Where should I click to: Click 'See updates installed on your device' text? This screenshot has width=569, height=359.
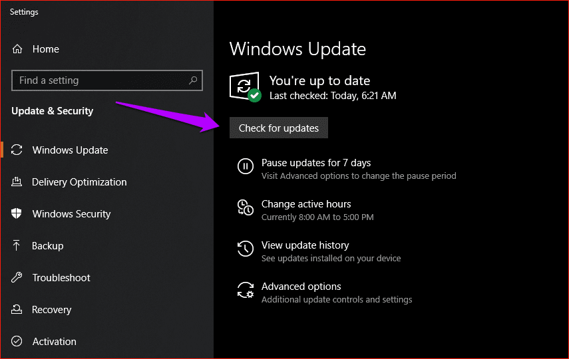pos(331,258)
